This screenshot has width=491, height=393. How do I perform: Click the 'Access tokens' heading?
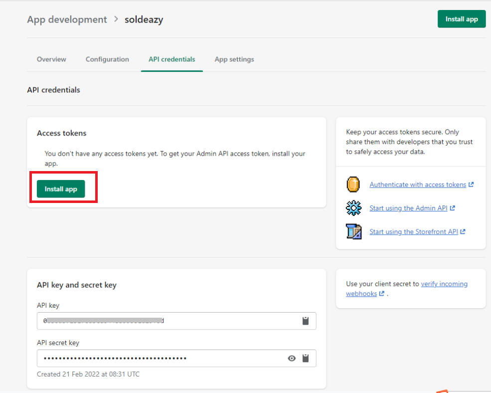(62, 133)
